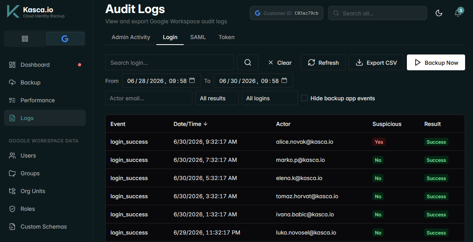473x242 pixels.
Task: Focus the Search all field
Action: pyautogui.click(x=378, y=13)
